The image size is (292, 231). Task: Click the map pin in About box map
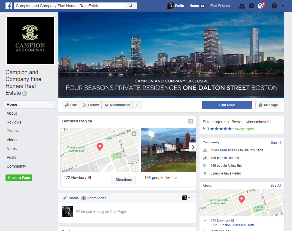pos(242,199)
